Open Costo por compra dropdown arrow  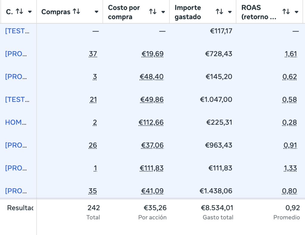tap(163, 12)
